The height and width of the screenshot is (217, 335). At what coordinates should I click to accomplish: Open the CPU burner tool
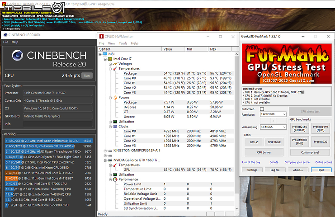pyautogui.click(x=264, y=152)
